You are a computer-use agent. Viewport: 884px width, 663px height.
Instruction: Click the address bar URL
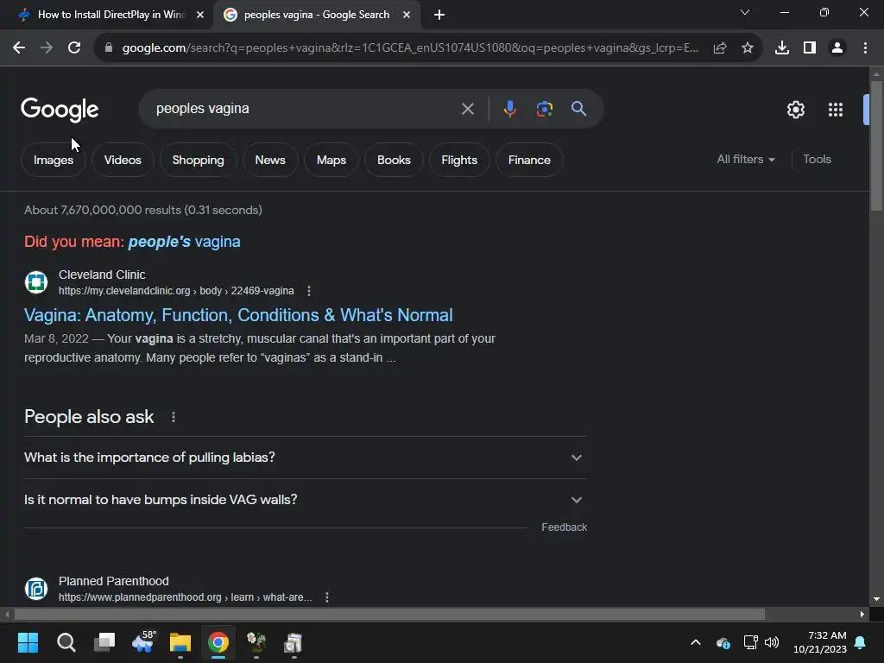pyautogui.click(x=410, y=48)
